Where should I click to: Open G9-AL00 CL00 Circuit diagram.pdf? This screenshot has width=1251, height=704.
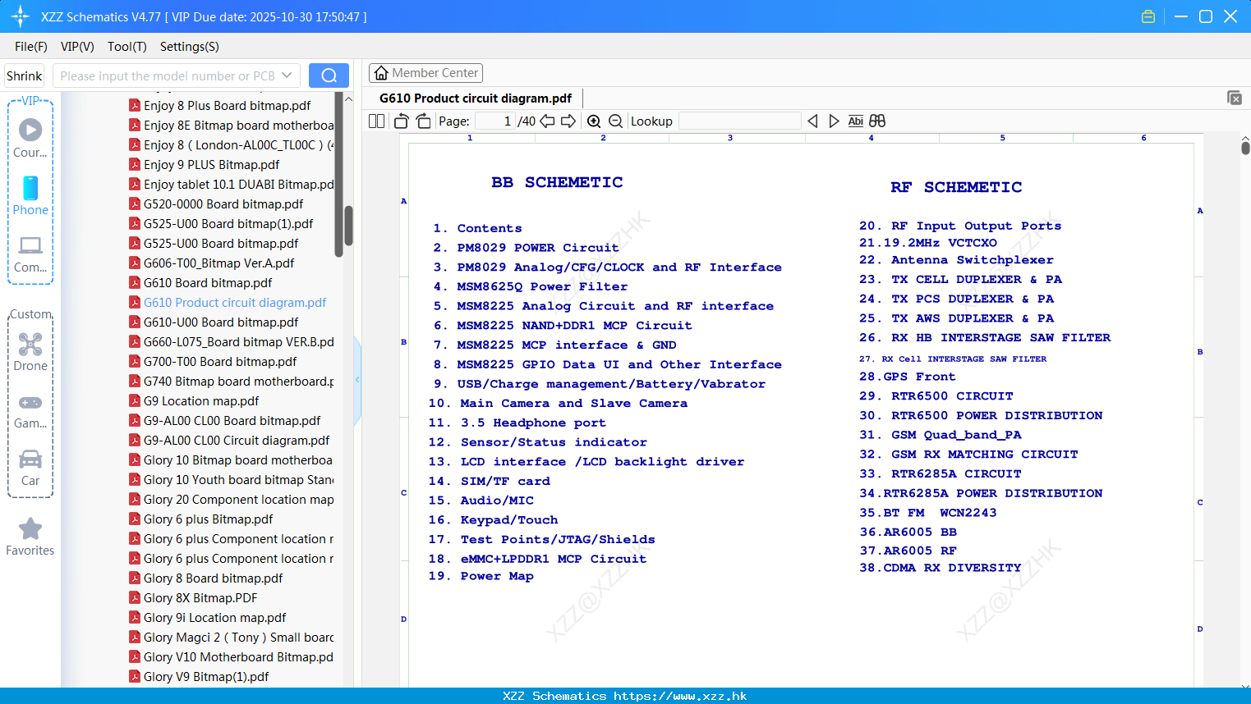(x=237, y=440)
